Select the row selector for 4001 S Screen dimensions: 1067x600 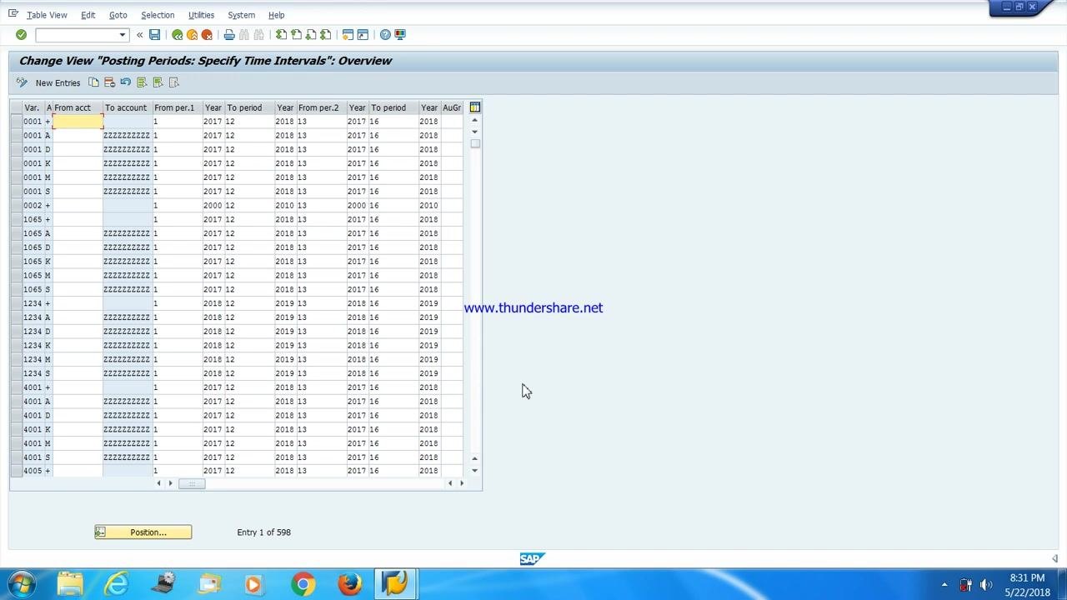click(16, 457)
